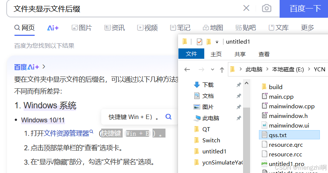Clear the Baidu search box text

coord(246,8)
